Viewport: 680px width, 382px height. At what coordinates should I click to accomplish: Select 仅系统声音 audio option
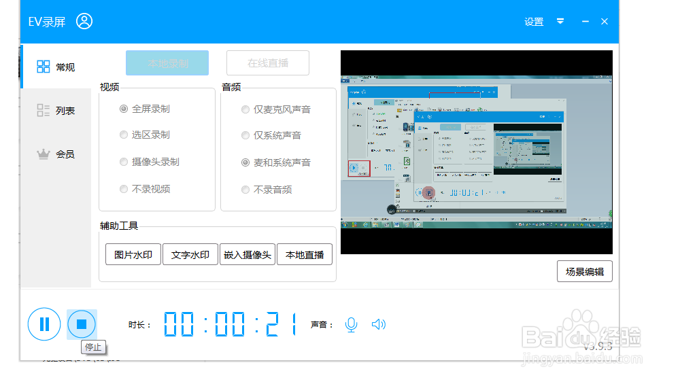[x=271, y=135]
